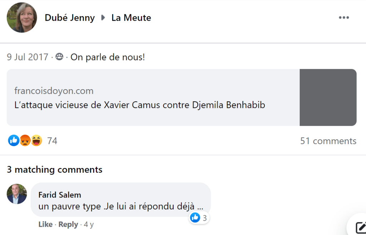
Task: Click the Angry reaction icon on the post
Action: pyautogui.click(x=25, y=141)
